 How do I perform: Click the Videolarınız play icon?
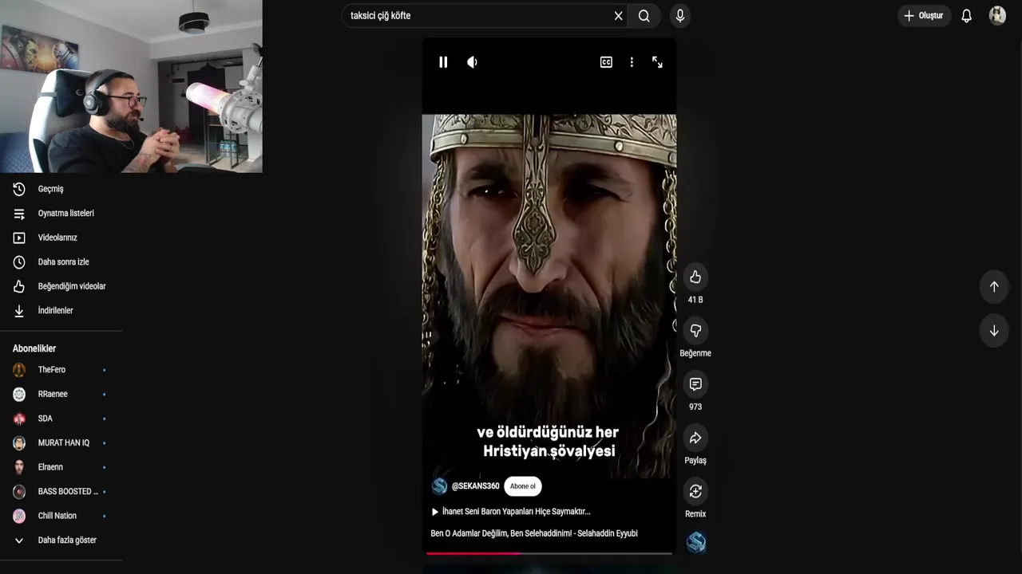pos(19,238)
